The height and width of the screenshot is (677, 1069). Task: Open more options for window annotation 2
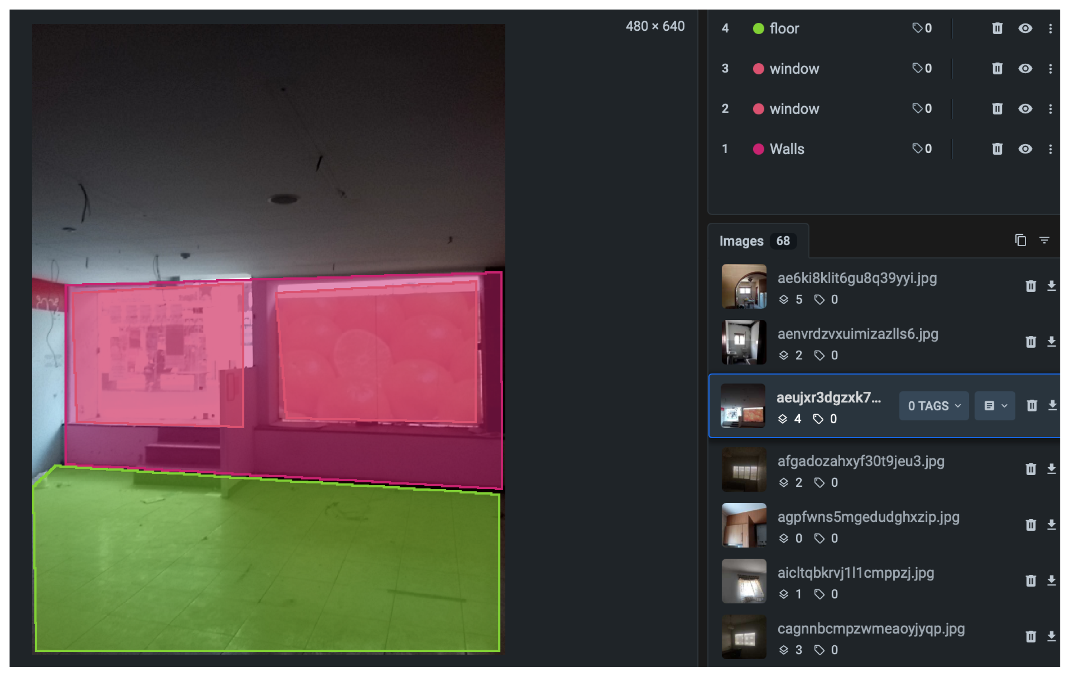pos(1050,109)
